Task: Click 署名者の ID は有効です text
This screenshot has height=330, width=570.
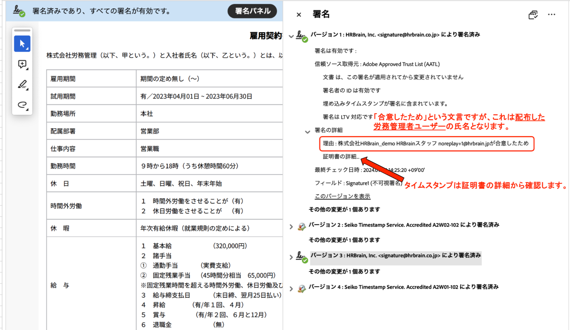Action: (352, 90)
